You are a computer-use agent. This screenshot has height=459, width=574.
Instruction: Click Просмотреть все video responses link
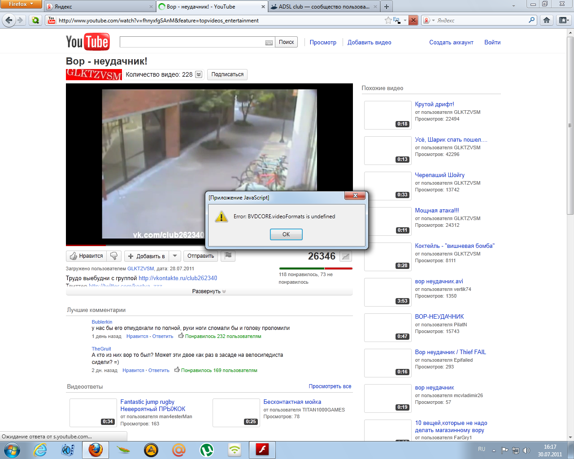pos(330,386)
